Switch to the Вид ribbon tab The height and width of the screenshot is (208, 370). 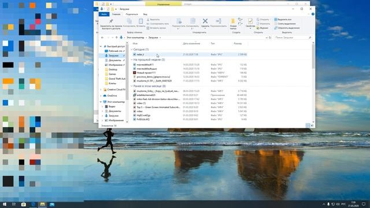coord(145,14)
